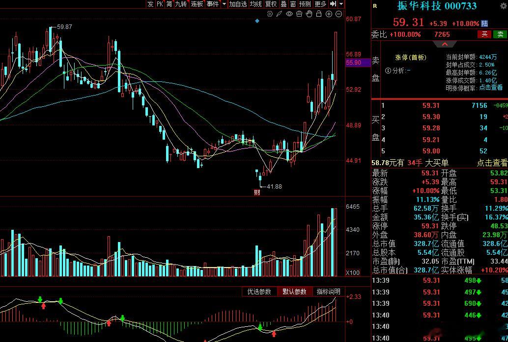Select the drawing brush tool icon

279,14
